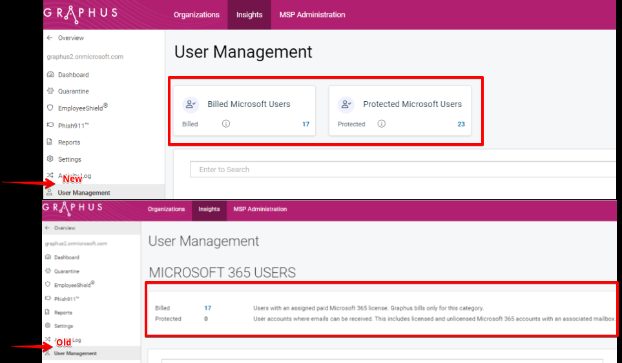This screenshot has width=622, height=363.
Task: Click the Quarantine icon in the upper sidebar
Action: [50, 91]
